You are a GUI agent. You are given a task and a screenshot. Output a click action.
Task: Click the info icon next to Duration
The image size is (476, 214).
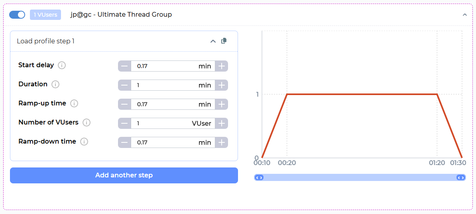55,84
